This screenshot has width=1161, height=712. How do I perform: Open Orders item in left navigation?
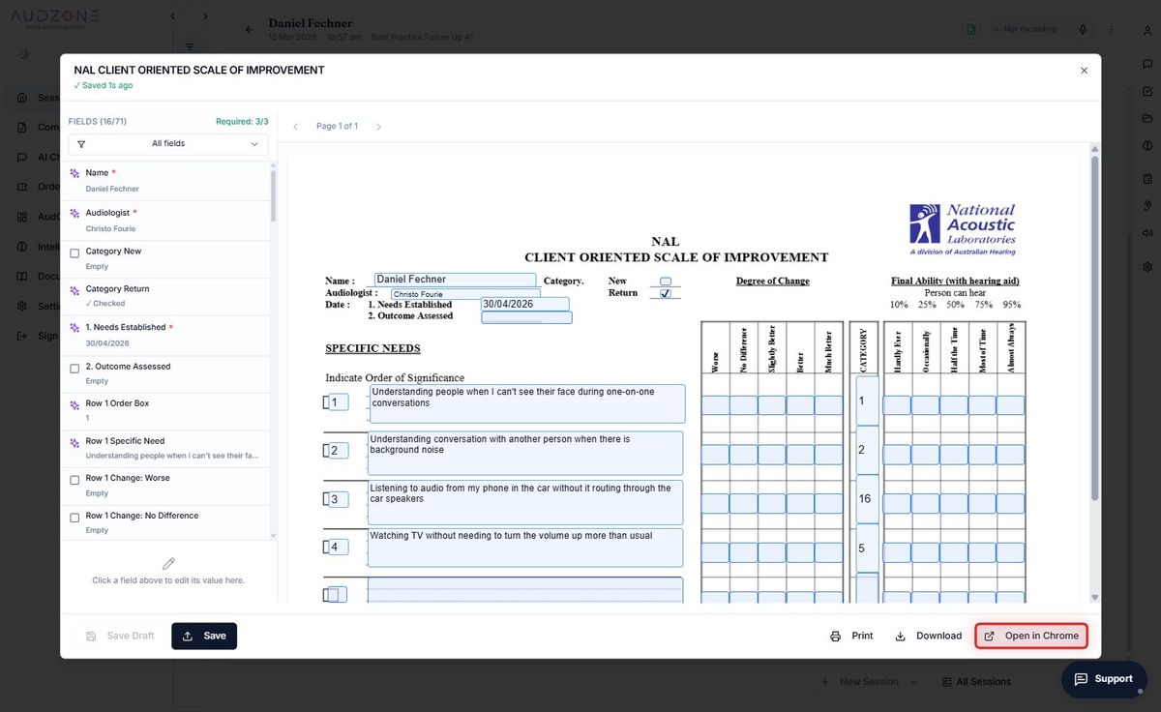[x=37, y=187]
